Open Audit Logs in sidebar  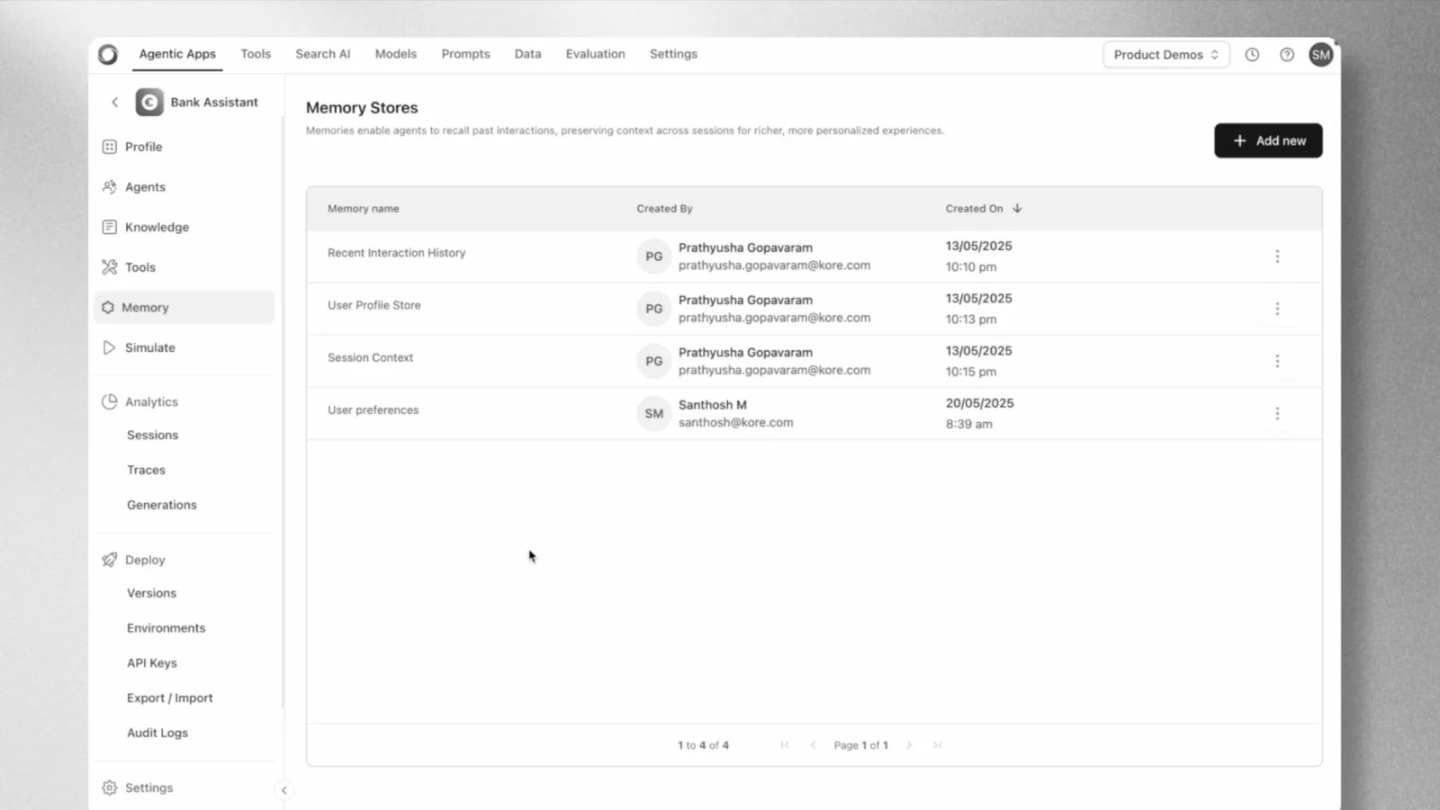click(x=157, y=733)
